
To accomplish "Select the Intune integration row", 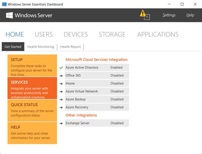I will [x=97, y=83].
